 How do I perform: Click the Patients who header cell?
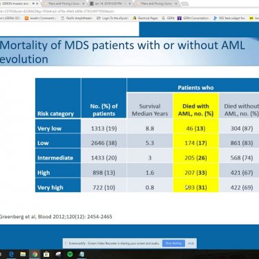[193, 86]
